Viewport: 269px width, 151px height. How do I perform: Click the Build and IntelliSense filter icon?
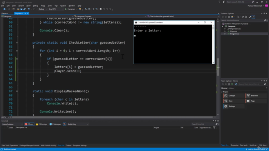pos(64,124)
